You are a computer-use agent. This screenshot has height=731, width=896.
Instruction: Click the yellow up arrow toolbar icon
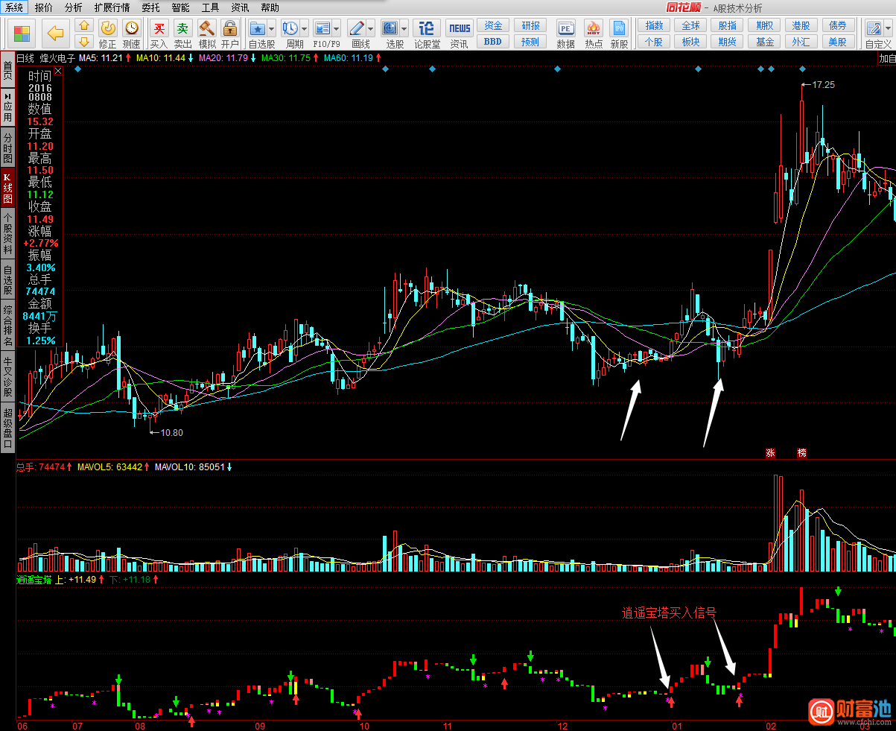click(84, 26)
